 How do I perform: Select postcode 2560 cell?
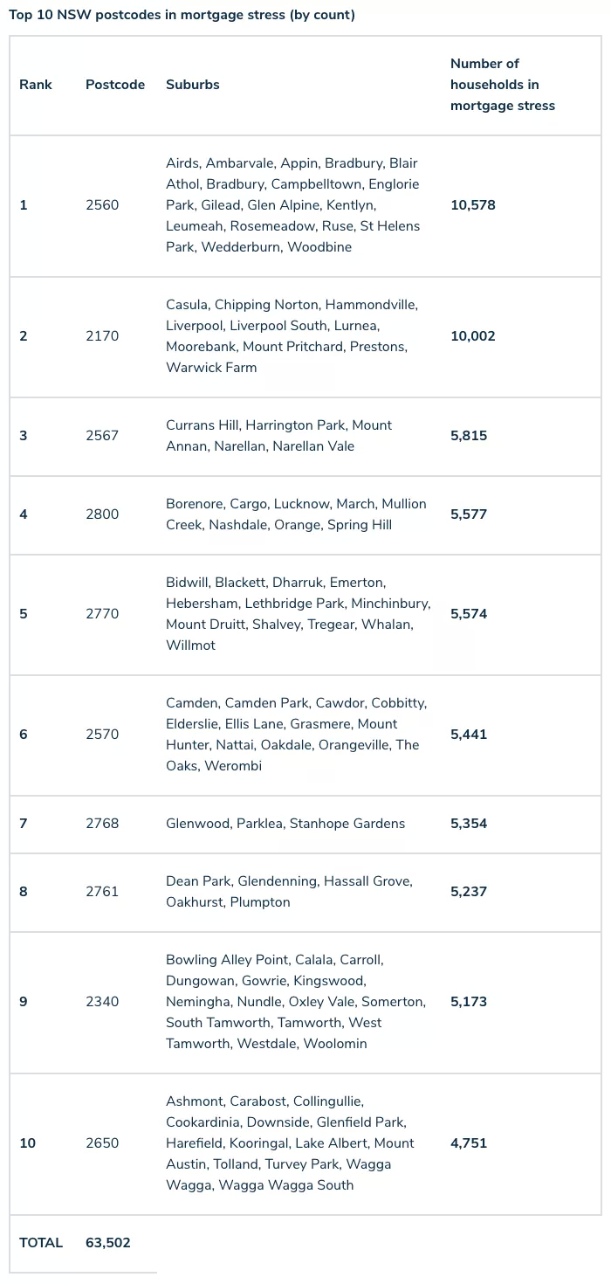[102, 205]
